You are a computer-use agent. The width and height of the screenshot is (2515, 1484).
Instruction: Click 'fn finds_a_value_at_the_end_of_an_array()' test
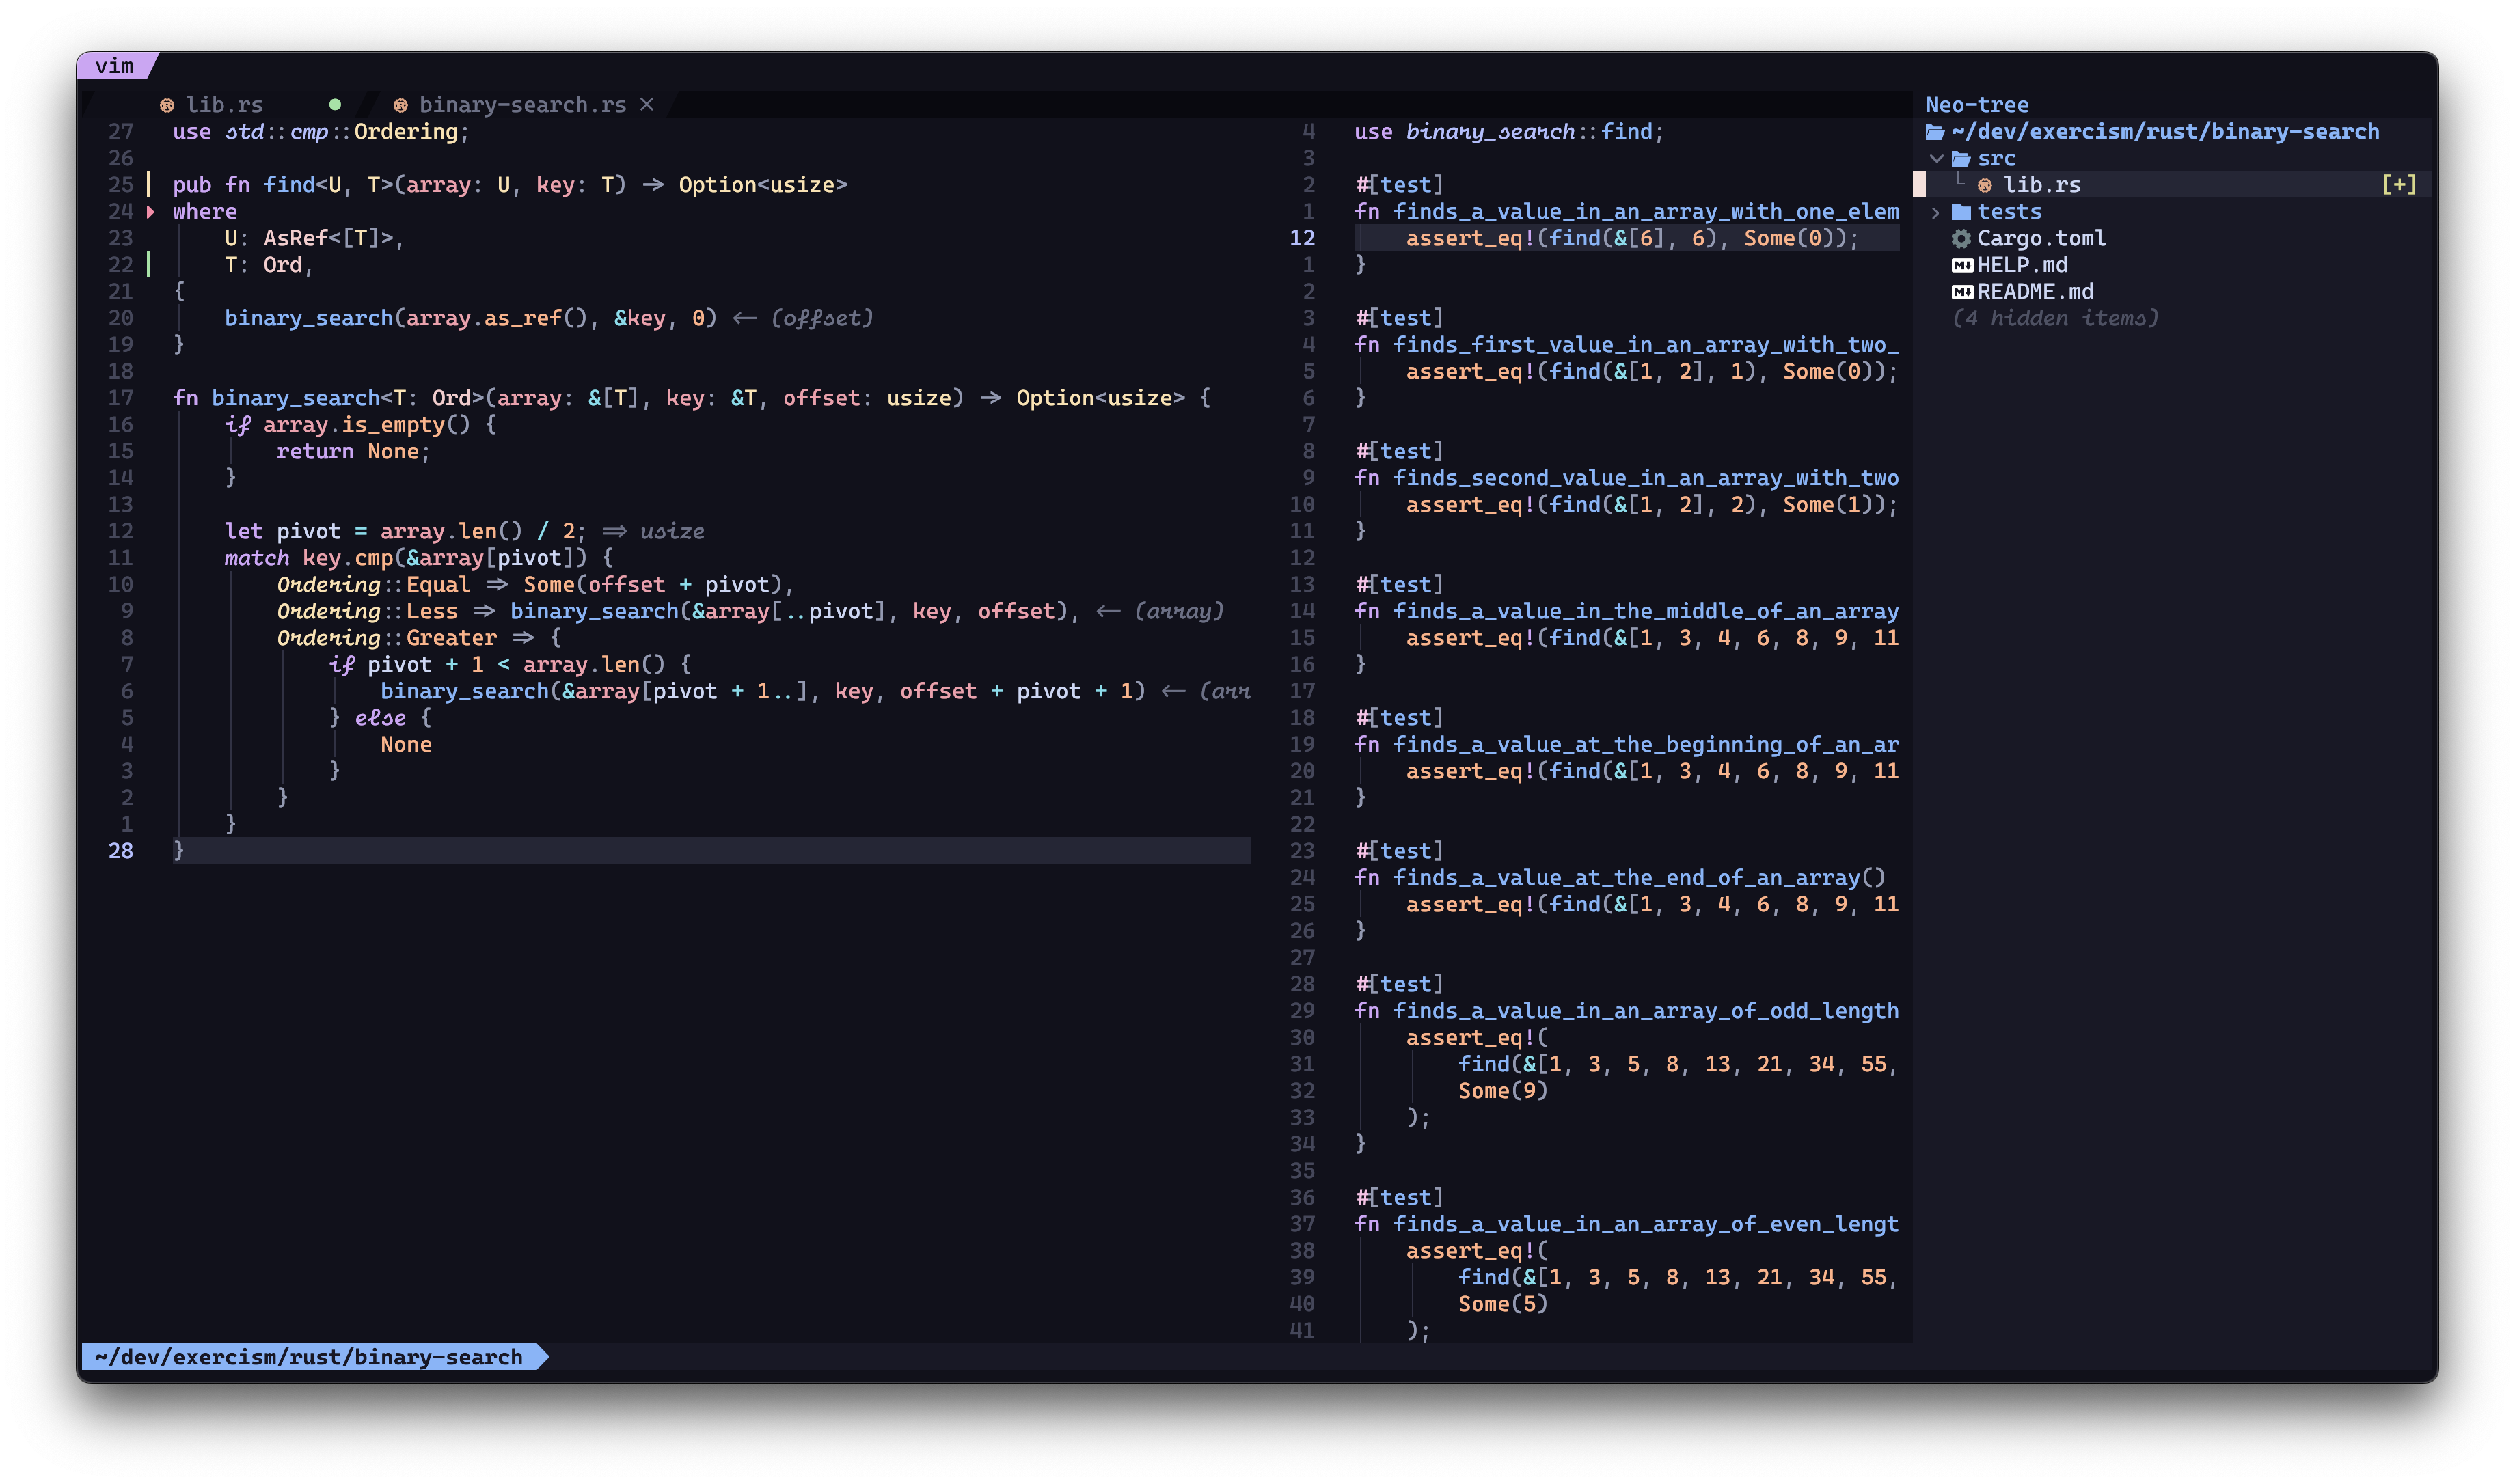(1620, 878)
